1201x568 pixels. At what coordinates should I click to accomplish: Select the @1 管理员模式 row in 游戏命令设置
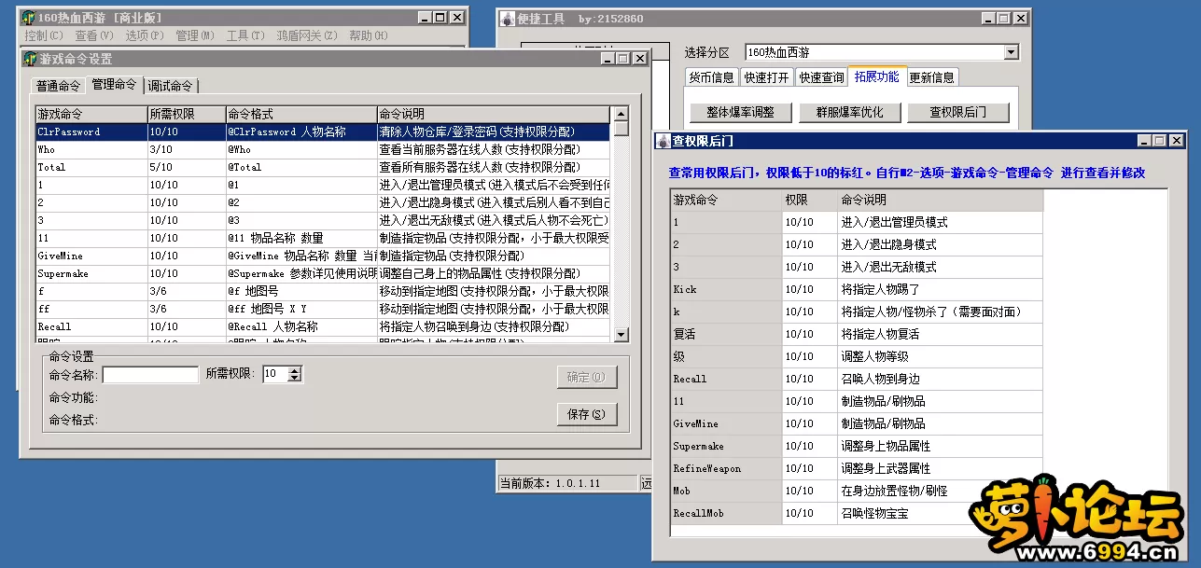pyautogui.click(x=324, y=185)
